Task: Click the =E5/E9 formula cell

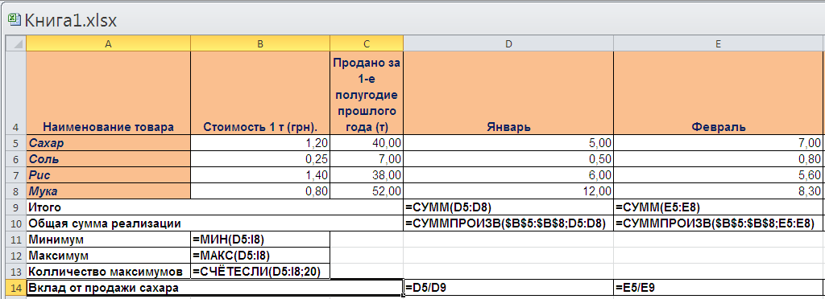Action: pos(718,288)
